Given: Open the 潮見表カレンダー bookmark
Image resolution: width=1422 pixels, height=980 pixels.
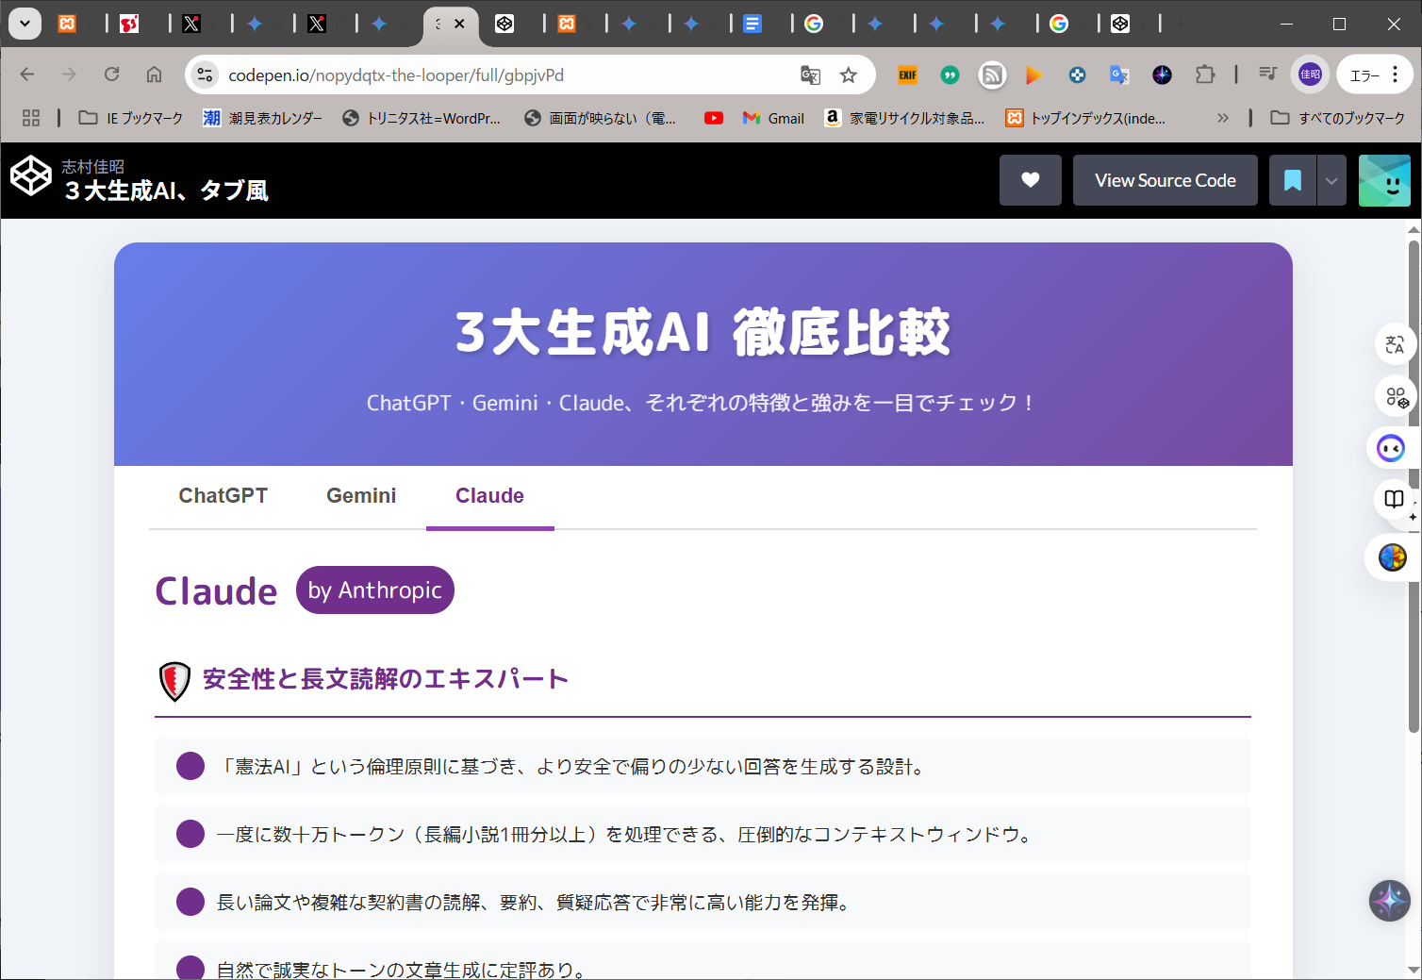Looking at the screenshot, I should tap(262, 118).
